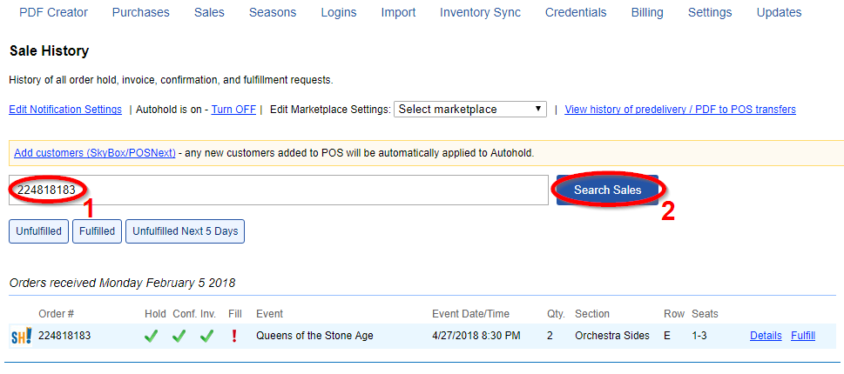Filter sales by Unfulfilled
This screenshot has height=374, width=844.
pyautogui.click(x=38, y=231)
